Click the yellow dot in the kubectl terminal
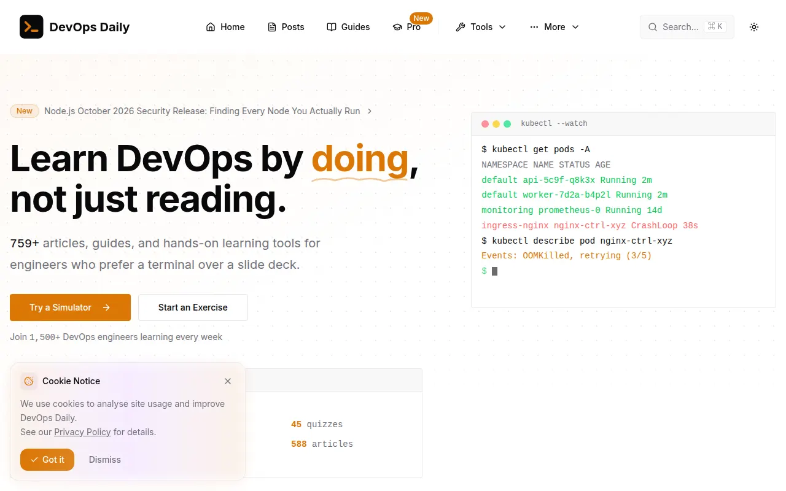The width and height of the screenshot is (786, 491). point(496,124)
